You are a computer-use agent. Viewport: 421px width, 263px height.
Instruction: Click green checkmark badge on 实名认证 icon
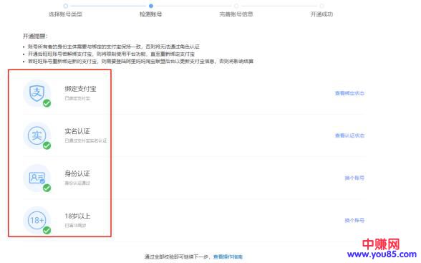click(x=47, y=145)
